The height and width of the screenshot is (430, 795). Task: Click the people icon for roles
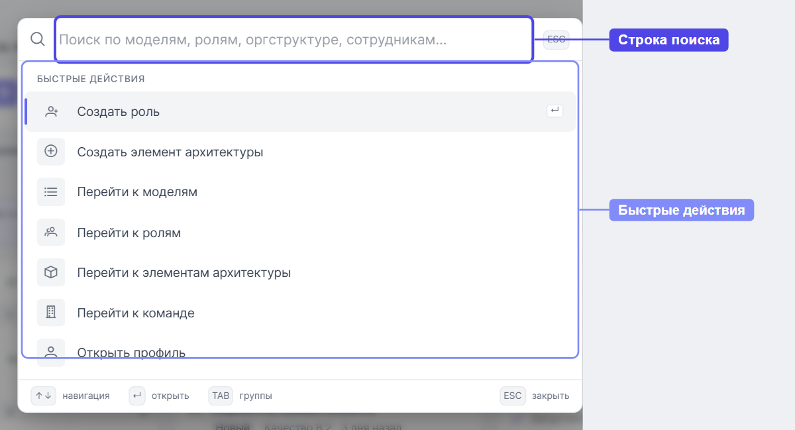(51, 233)
